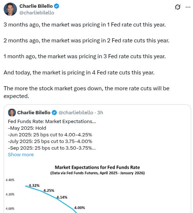
Task: Open the @charliebilello handle below the main name
Action: 36,13
